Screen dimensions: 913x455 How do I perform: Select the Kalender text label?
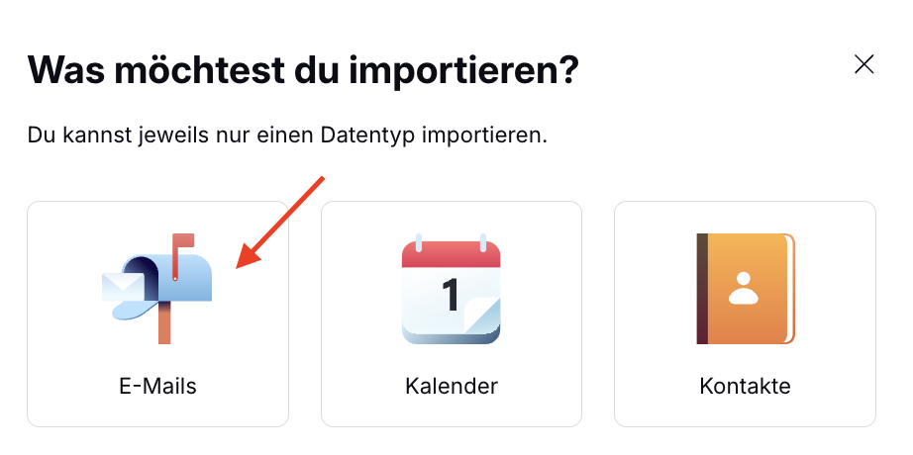tap(451, 386)
